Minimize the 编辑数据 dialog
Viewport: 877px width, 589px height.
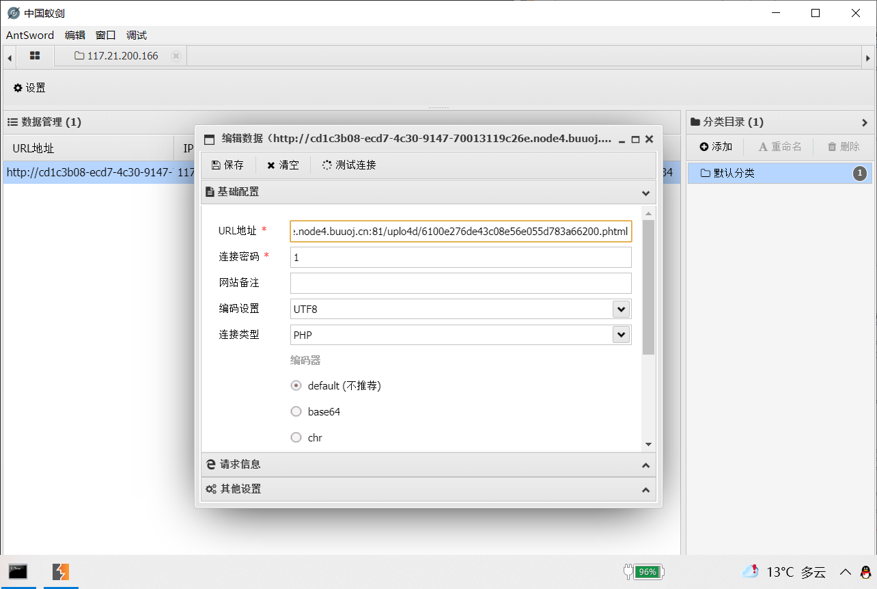[622, 139]
